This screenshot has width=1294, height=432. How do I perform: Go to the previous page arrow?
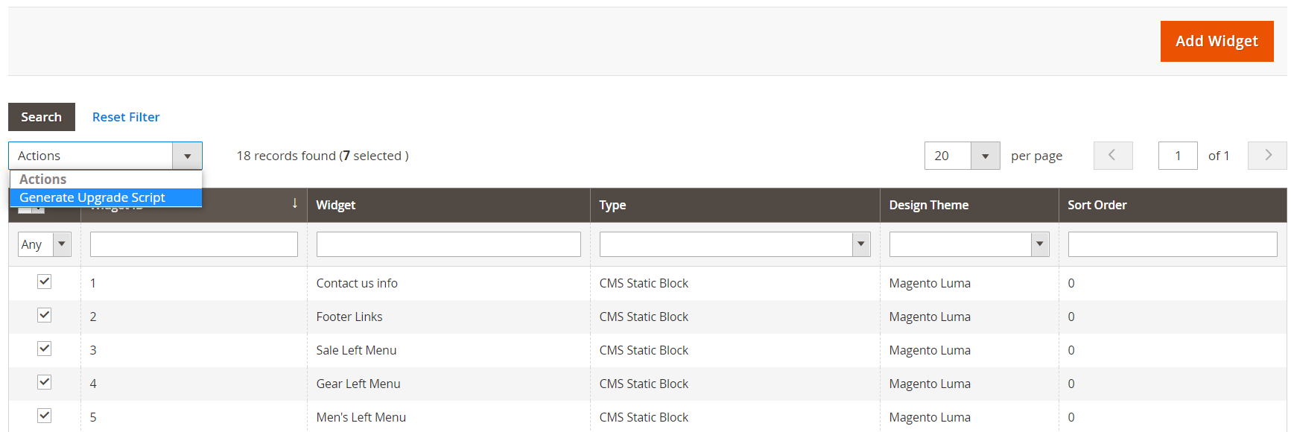pyautogui.click(x=1112, y=156)
